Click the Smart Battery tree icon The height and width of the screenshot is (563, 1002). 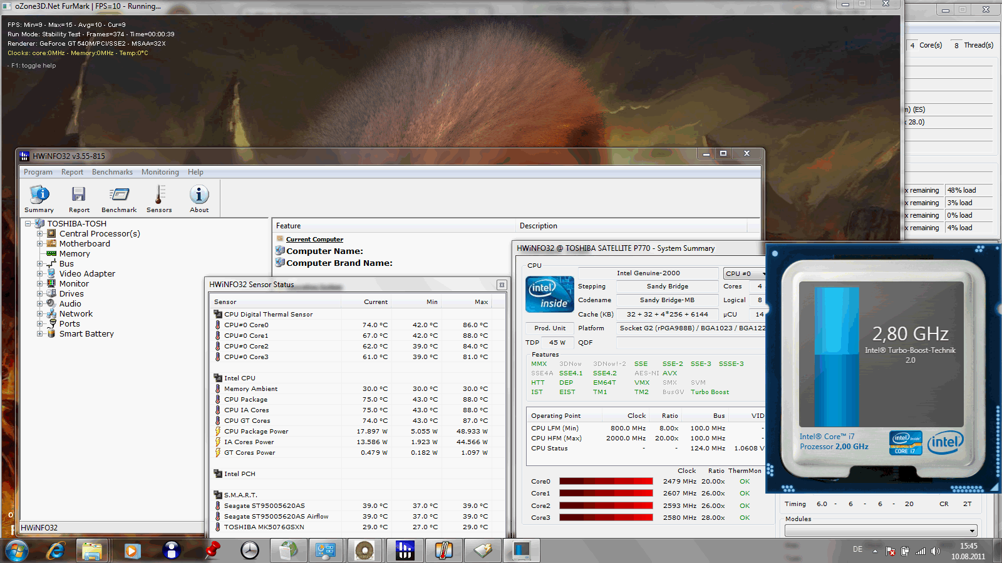(51, 333)
